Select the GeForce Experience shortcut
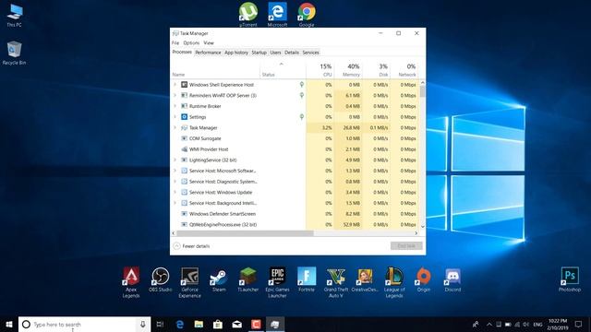This screenshot has width=591, height=332. pyautogui.click(x=189, y=282)
